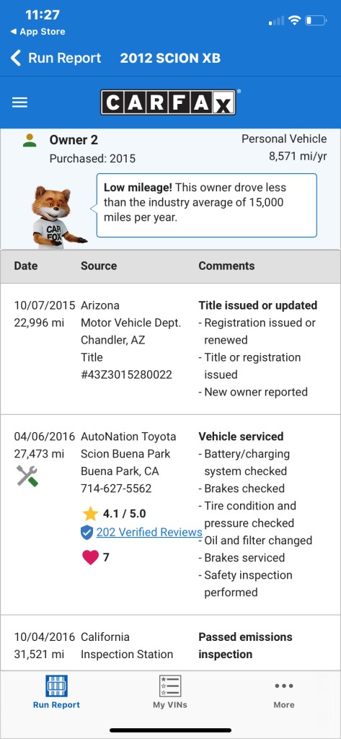The width and height of the screenshot is (341, 739).
Task: Tap the Title issued or updated entry
Action: click(x=257, y=305)
